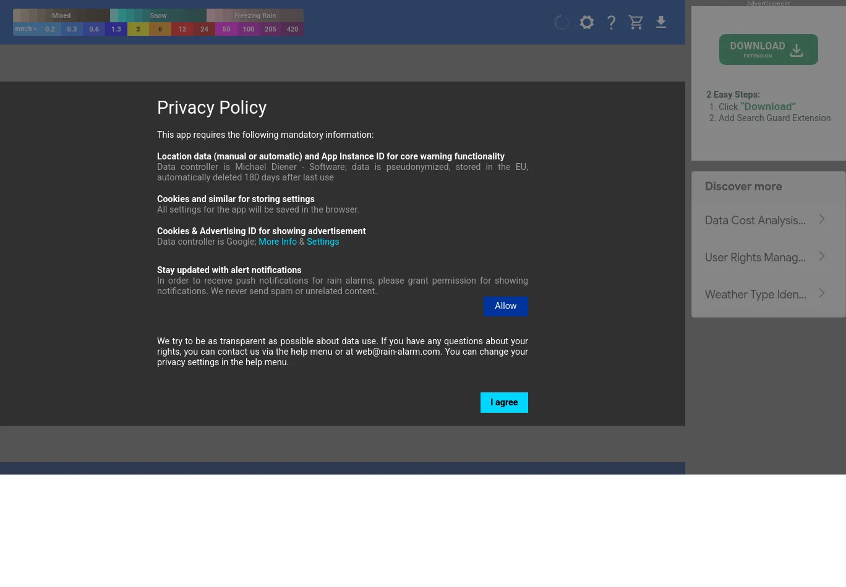
Task: Open the advertising Settings link
Action: coord(323,242)
